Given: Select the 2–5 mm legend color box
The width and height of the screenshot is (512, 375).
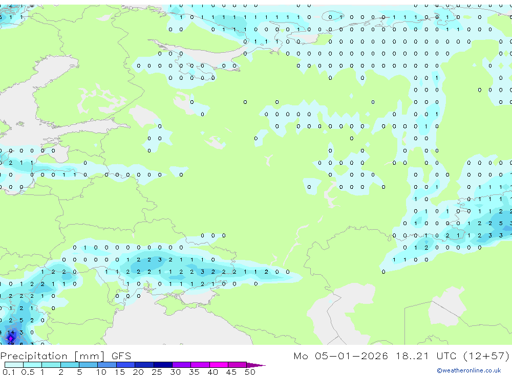Looking at the screenshot, I should (x=70, y=365).
